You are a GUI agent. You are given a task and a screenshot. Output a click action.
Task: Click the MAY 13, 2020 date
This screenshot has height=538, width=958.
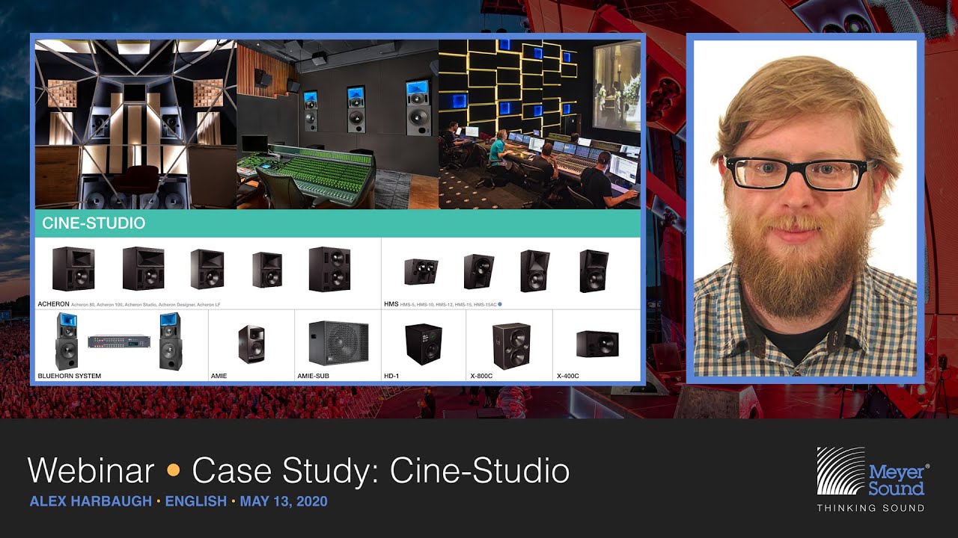pos(284,501)
